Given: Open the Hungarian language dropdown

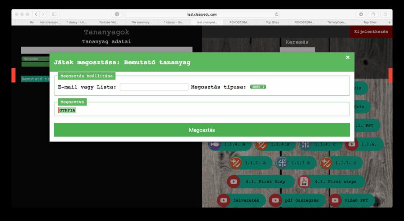Looking at the screenshot, I should click(36, 59).
